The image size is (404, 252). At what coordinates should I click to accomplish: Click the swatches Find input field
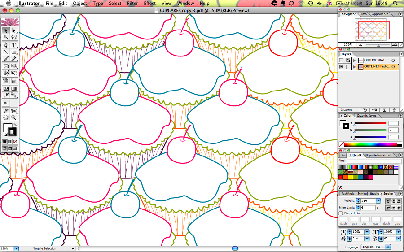(x=373, y=161)
